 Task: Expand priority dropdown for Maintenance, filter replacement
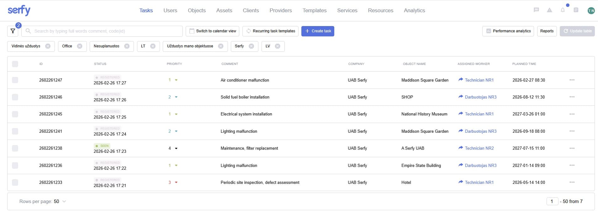click(176, 148)
